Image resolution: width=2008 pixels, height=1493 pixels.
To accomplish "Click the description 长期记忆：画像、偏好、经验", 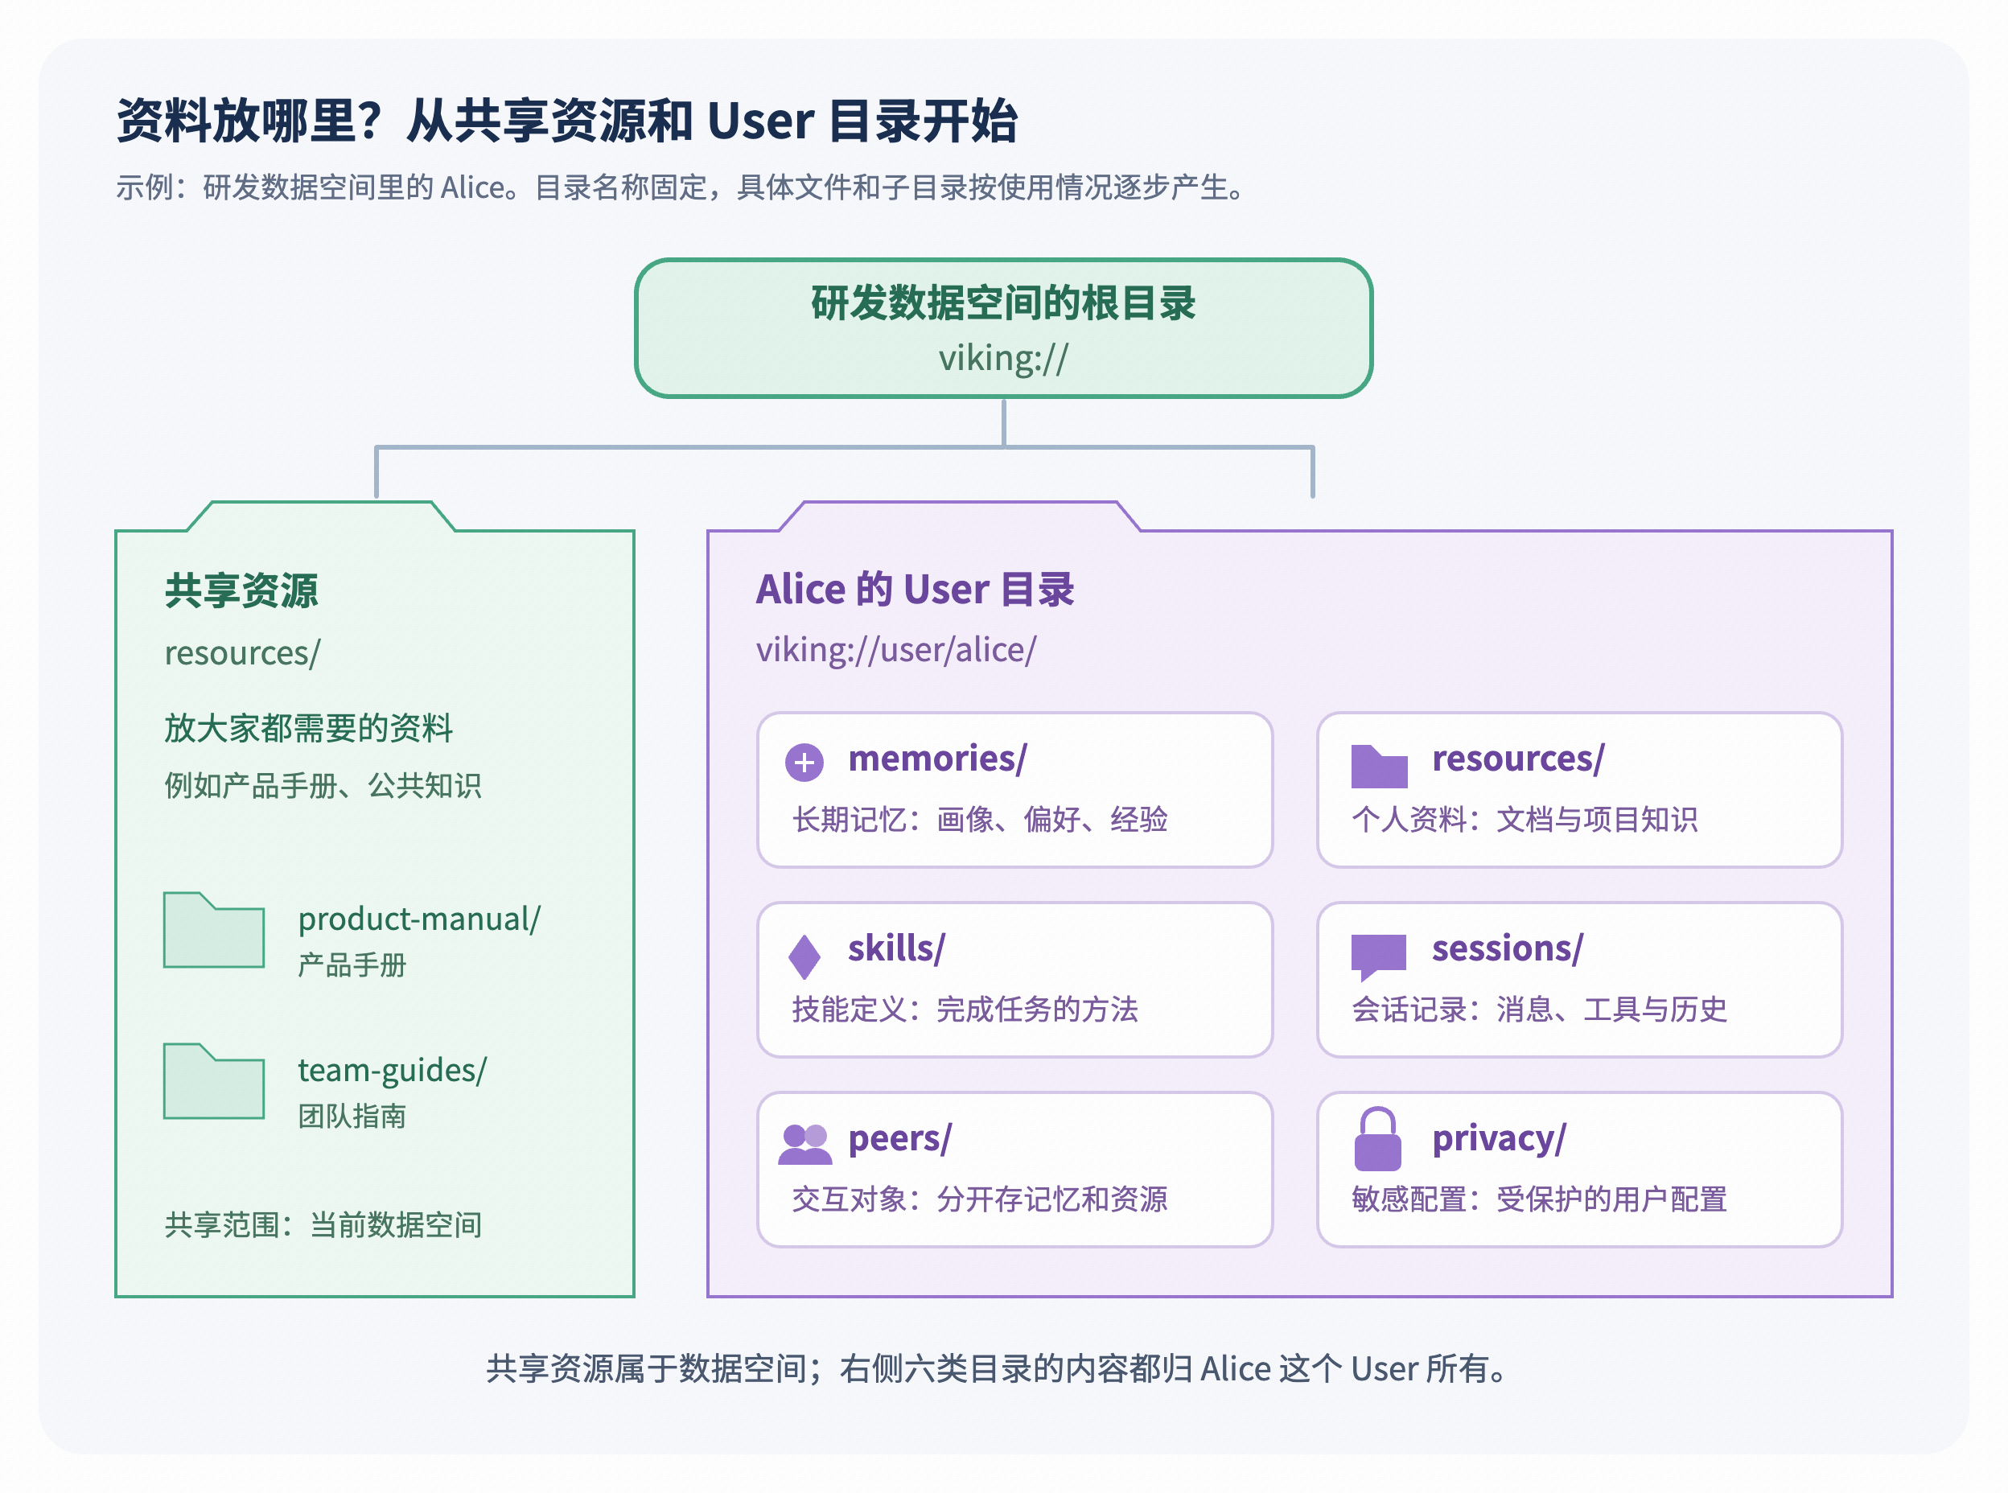I will (980, 819).
